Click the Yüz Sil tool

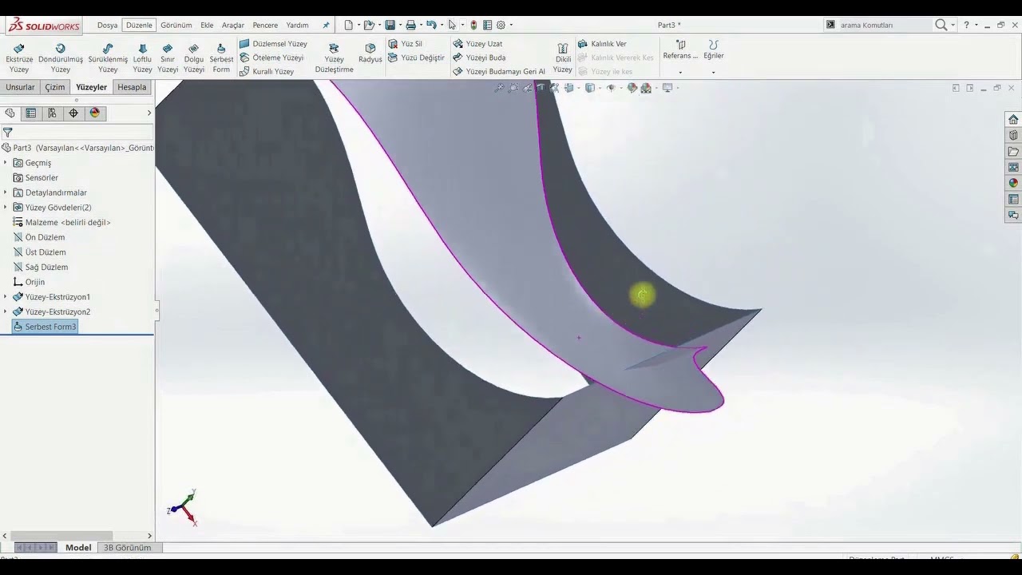pos(406,44)
